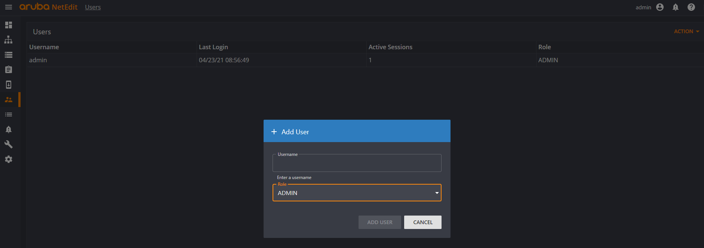Open the Logs list sidebar icon
704x248 pixels.
click(x=9, y=114)
